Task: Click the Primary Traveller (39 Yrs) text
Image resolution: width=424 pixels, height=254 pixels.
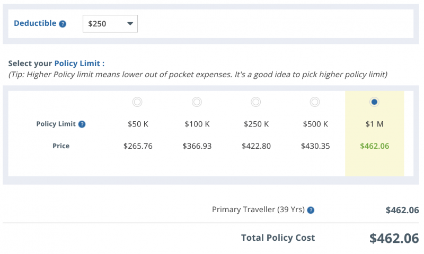Action: pos(258,210)
